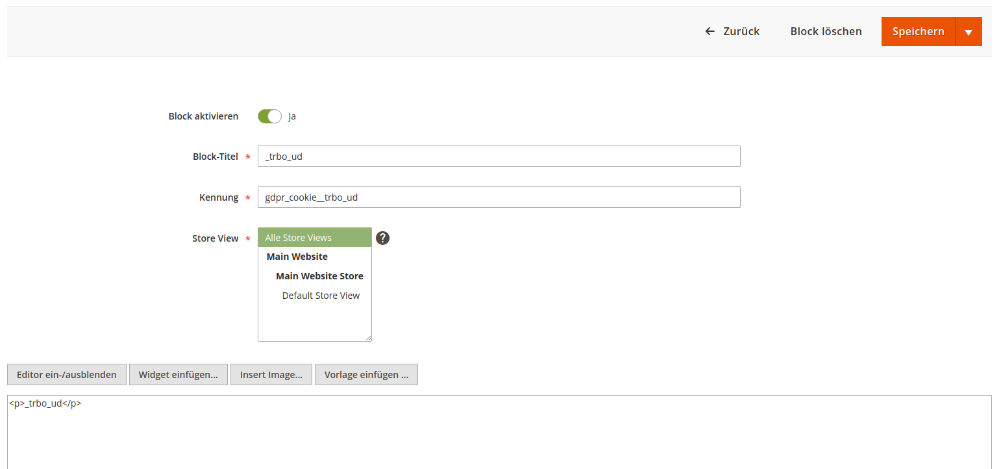Focus the Block-Titel input field
1001x469 pixels.
tap(499, 157)
